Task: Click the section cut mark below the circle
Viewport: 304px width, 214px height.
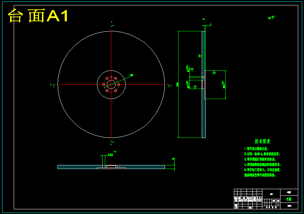Action: tap(112, 142)
